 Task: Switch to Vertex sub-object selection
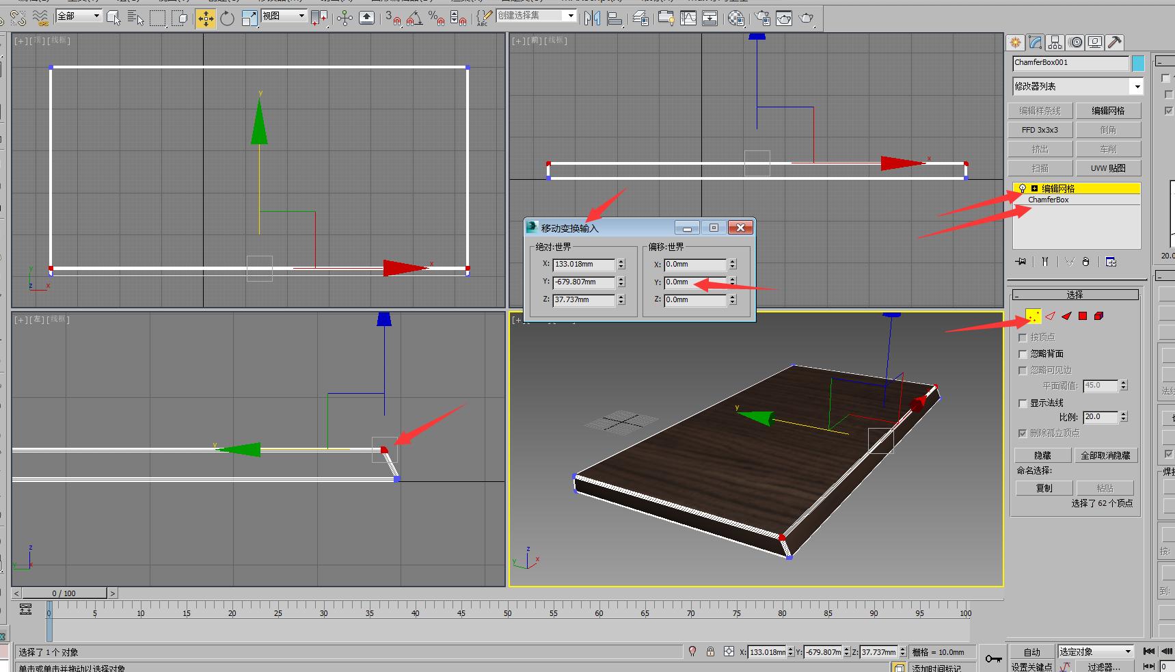pyautogui.click(x=1033, y=316)
